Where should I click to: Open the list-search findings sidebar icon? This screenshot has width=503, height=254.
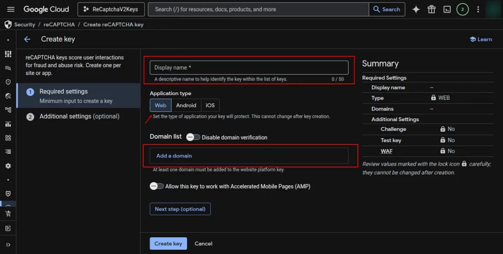coord(8,68)
